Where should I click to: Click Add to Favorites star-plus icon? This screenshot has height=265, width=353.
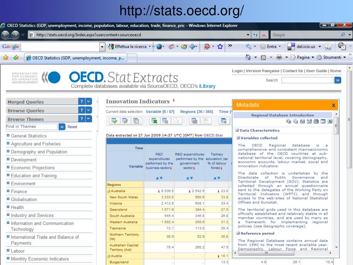pyautogui.click(x=16, y=58)
